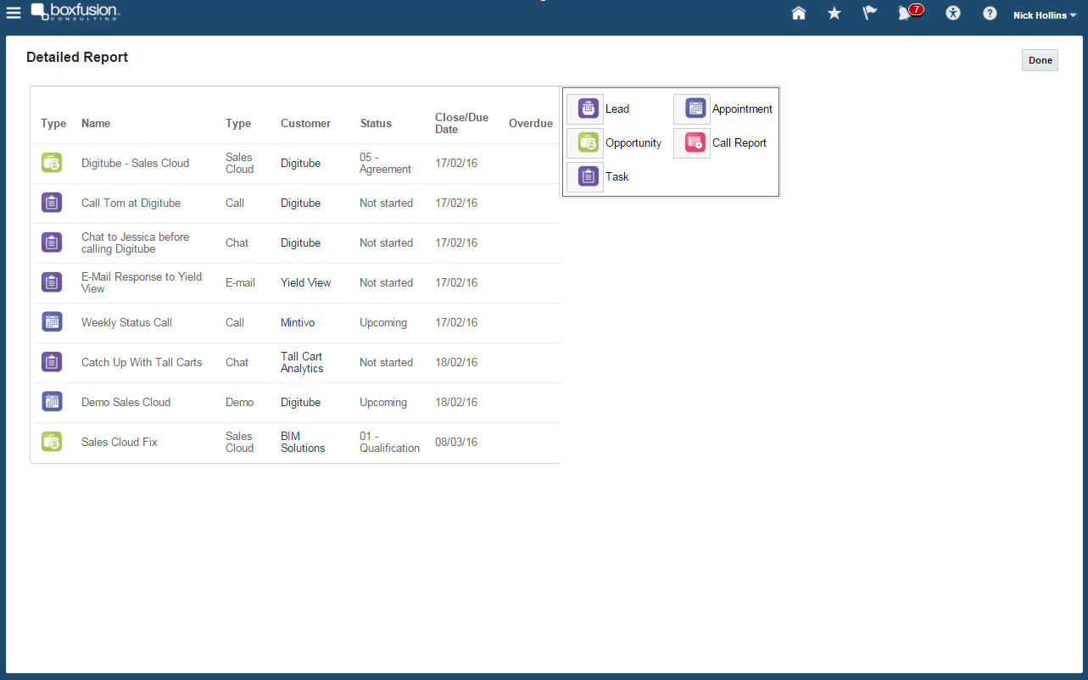1088x680 pixels.
Task: Open Chat to Jessica before calling Digitube
Action: point(135,242)
